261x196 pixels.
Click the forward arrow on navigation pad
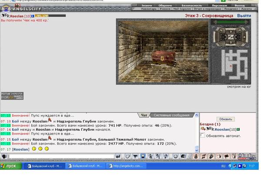point(231,31)
